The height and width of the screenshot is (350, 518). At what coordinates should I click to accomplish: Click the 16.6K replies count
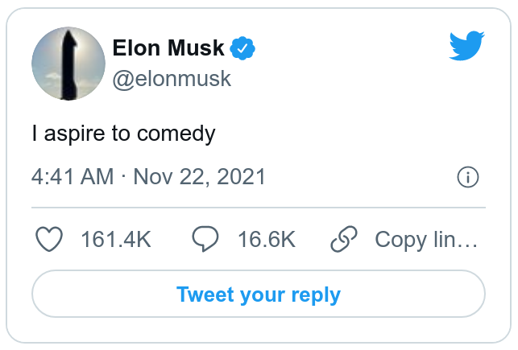(266, 240)
